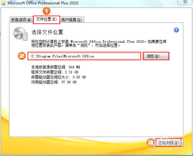Switch to the 文件位置 tab
The image size is (193, 156).
point(46,20)
